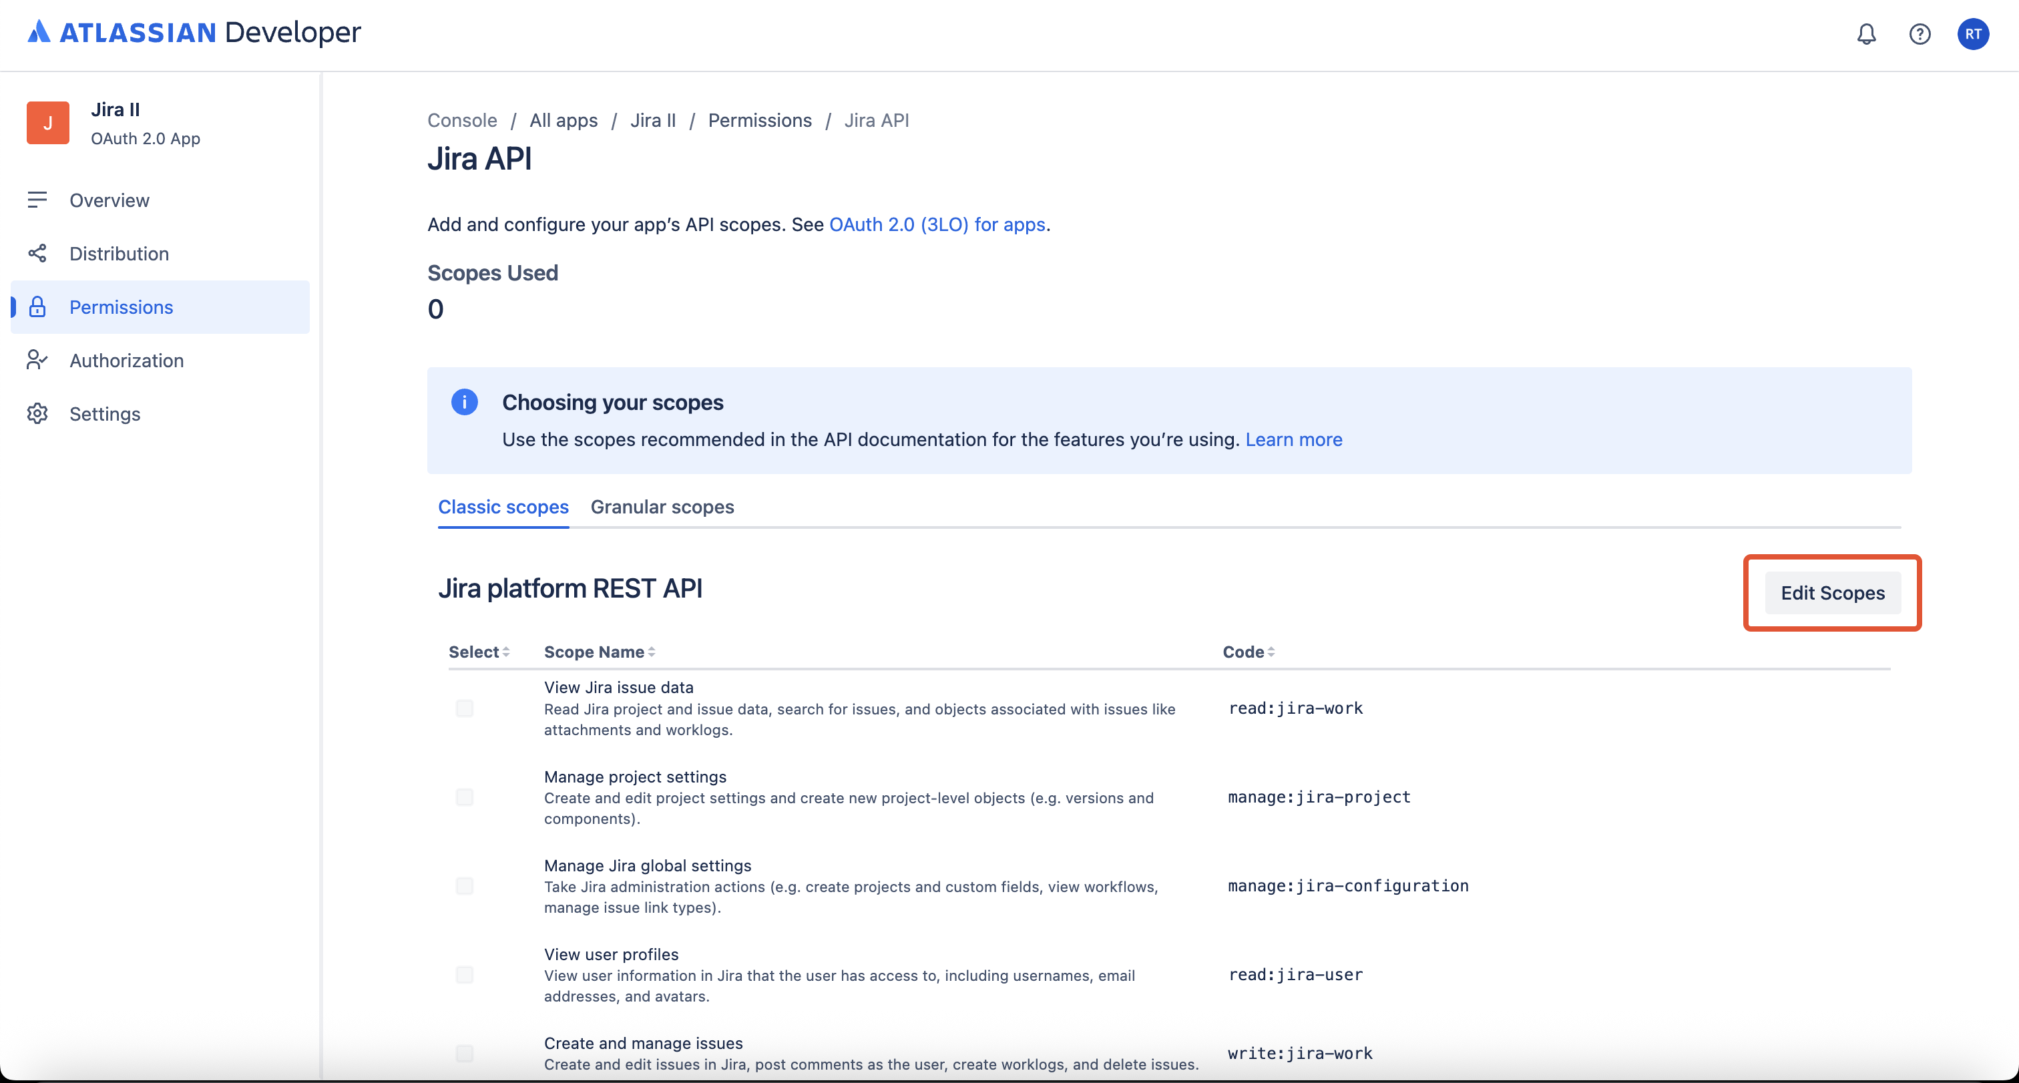Click the Jira II app icon

48,123
